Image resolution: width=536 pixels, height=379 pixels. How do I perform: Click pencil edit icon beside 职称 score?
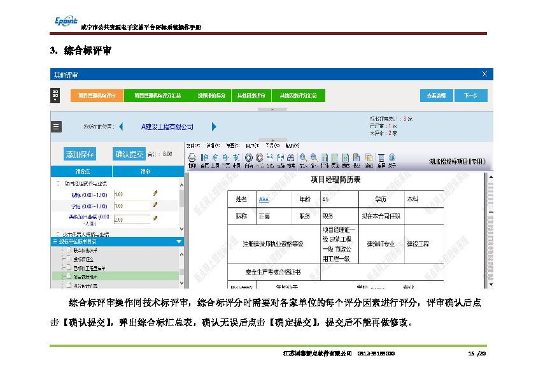click(155, 193)
